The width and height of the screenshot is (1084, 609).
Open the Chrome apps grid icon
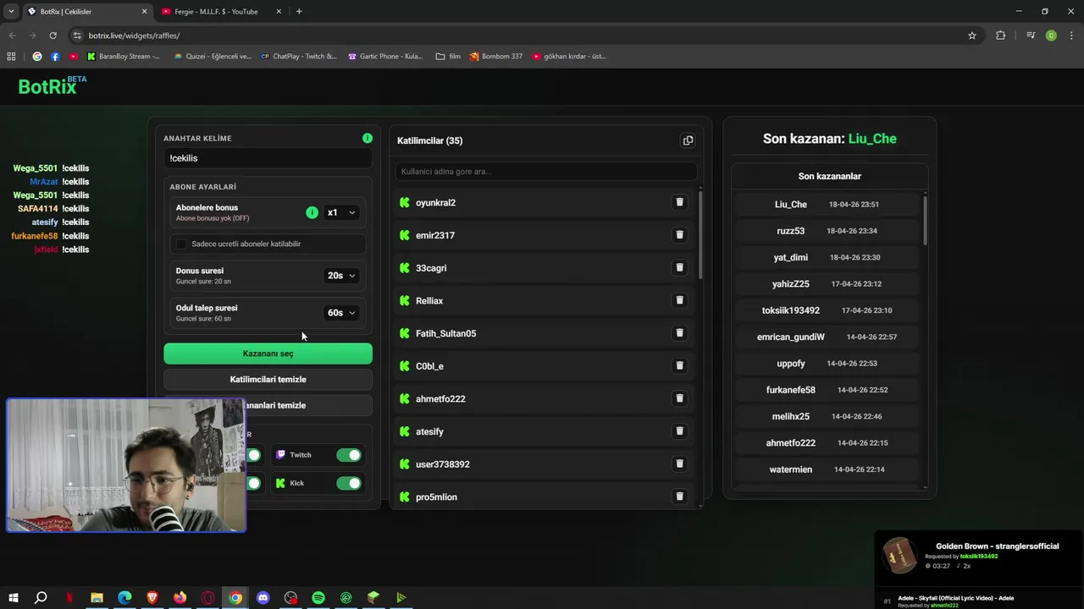(x=11, y=57)
